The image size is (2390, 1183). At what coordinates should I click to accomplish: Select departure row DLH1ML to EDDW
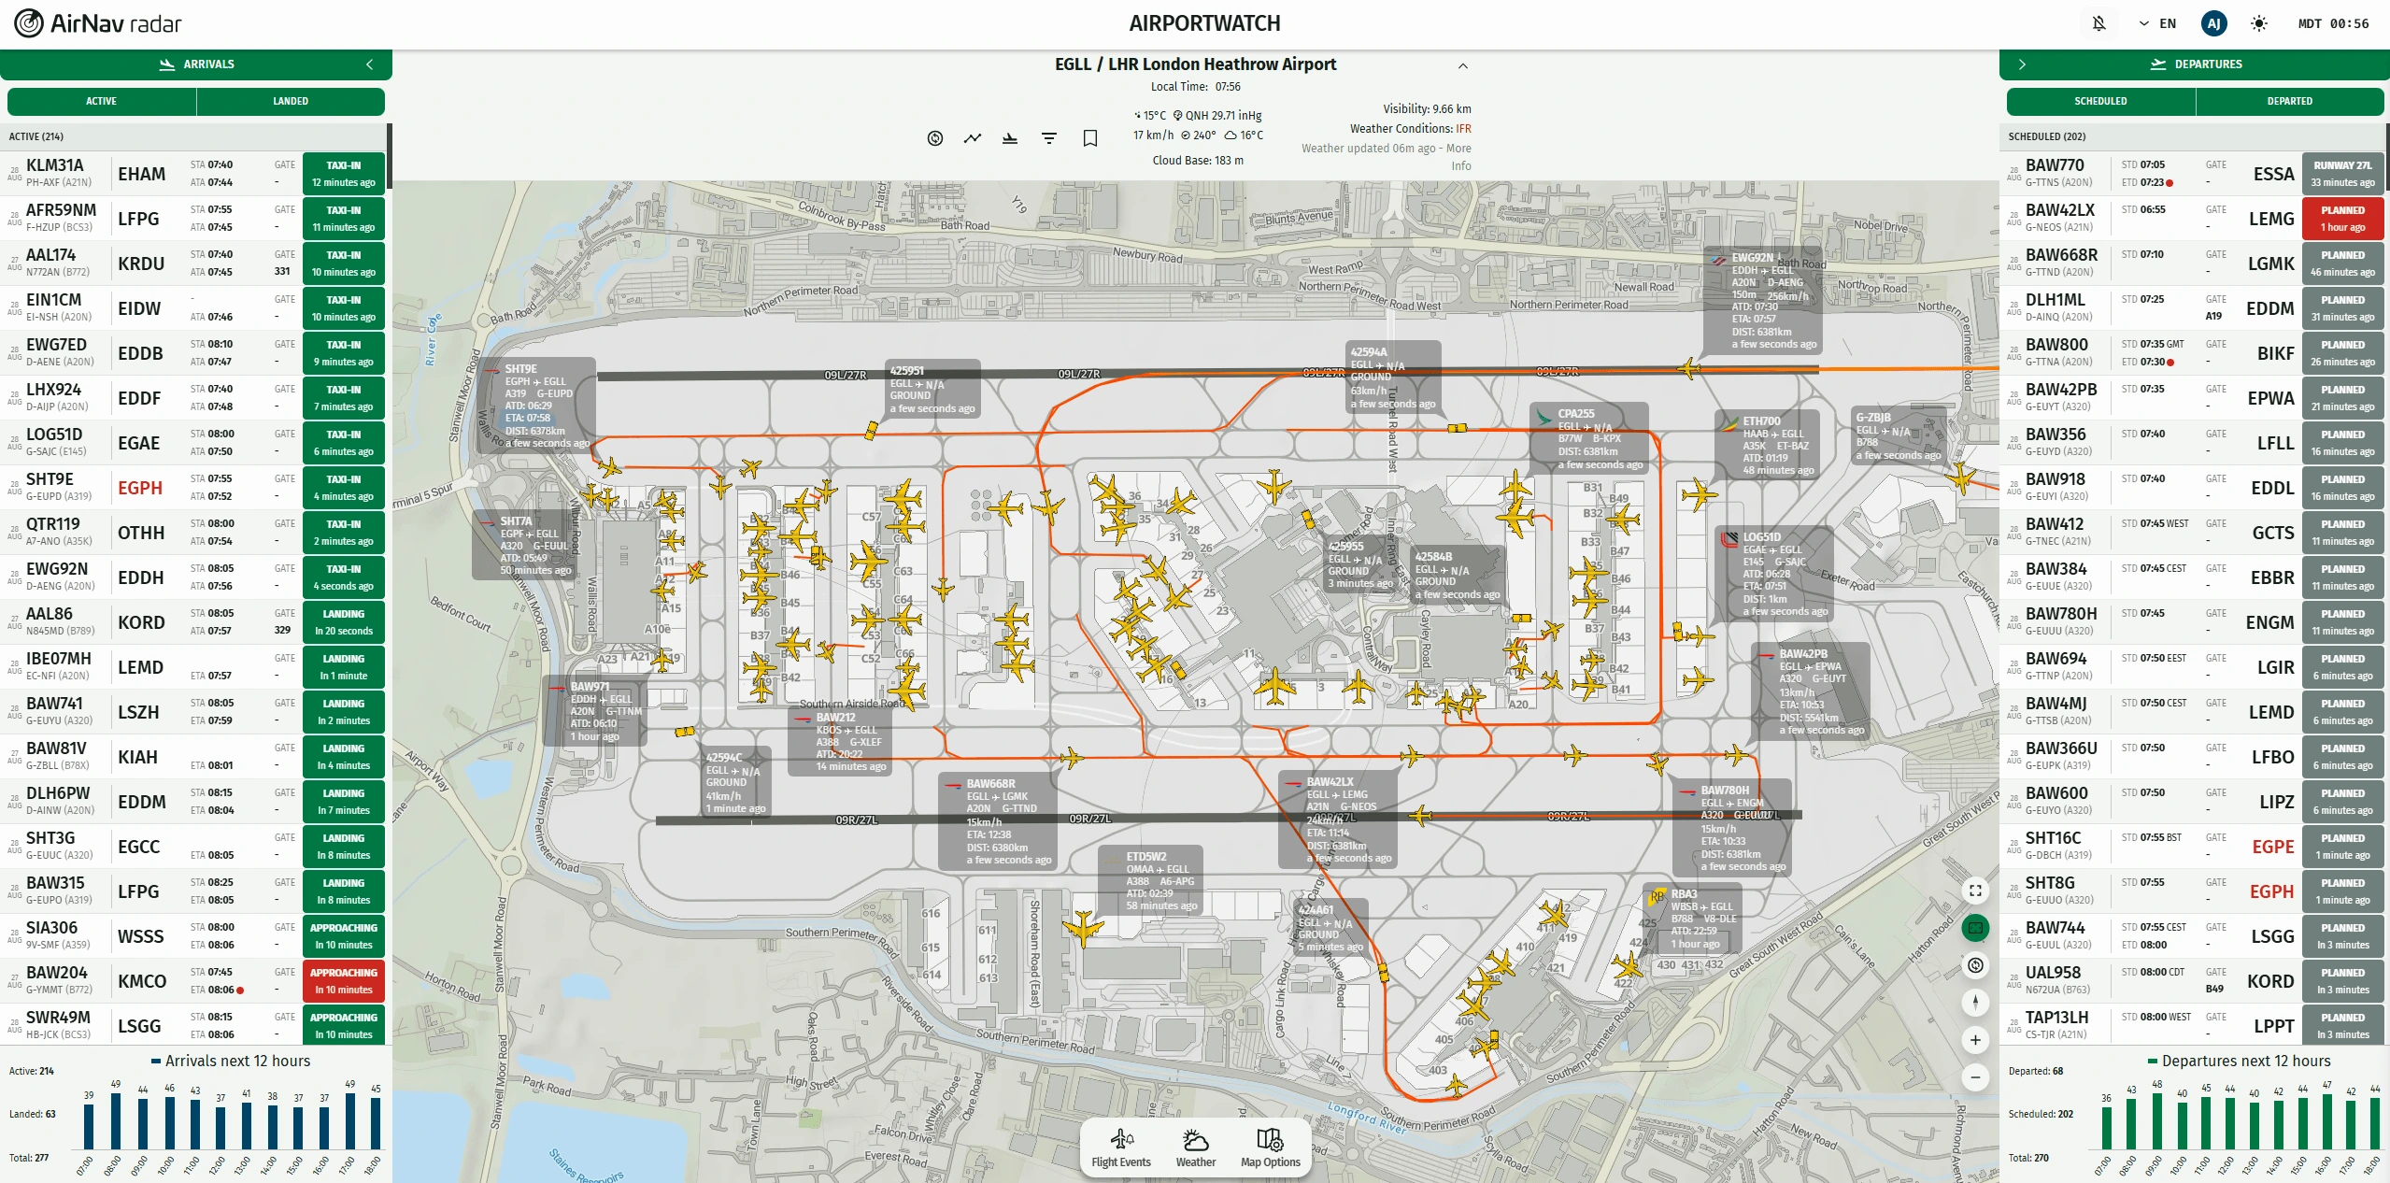[x=2193, y=308]
